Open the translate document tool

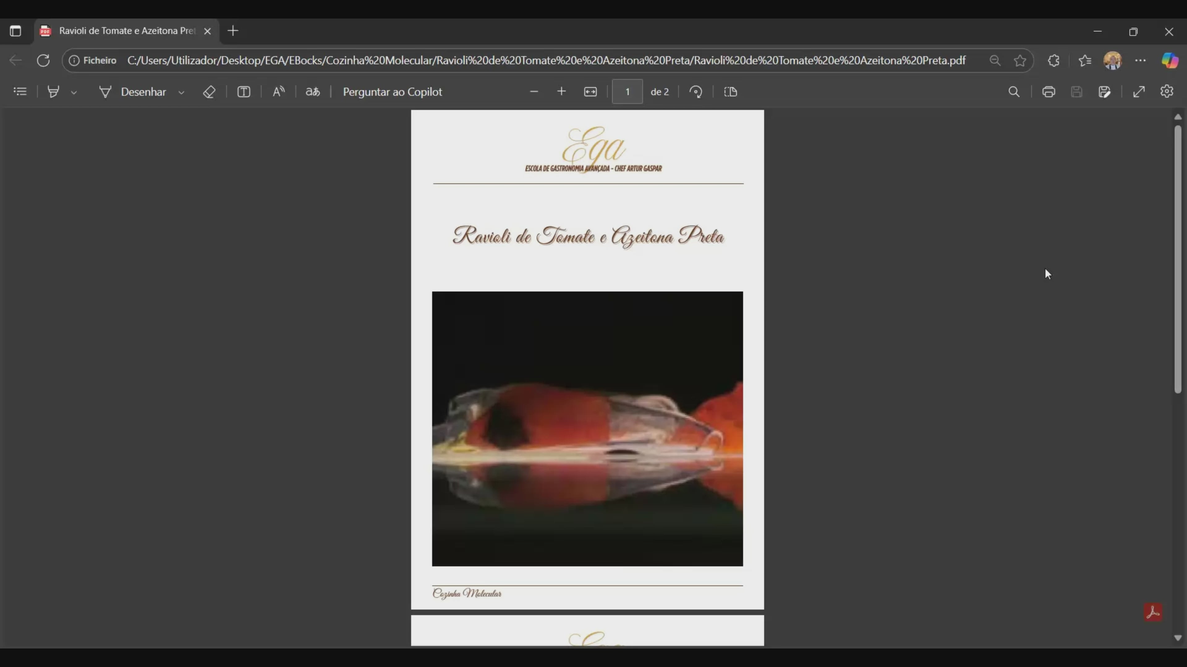tap(313, 92)
